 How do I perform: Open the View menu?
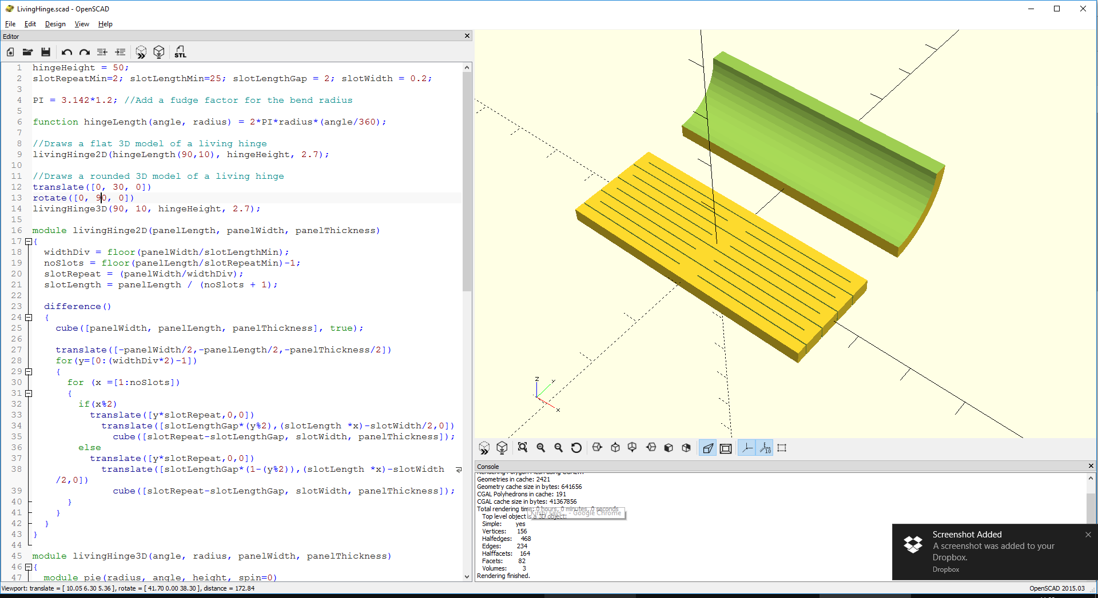point(81,24)
